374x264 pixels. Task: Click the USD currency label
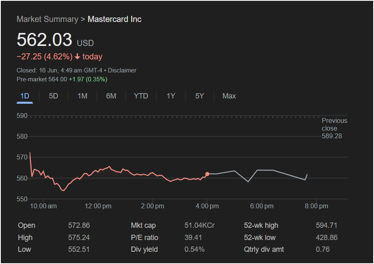pos(85,43)
